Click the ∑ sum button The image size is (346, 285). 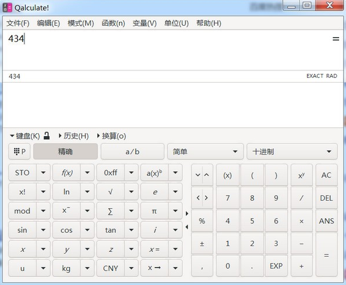coord(111,211)
